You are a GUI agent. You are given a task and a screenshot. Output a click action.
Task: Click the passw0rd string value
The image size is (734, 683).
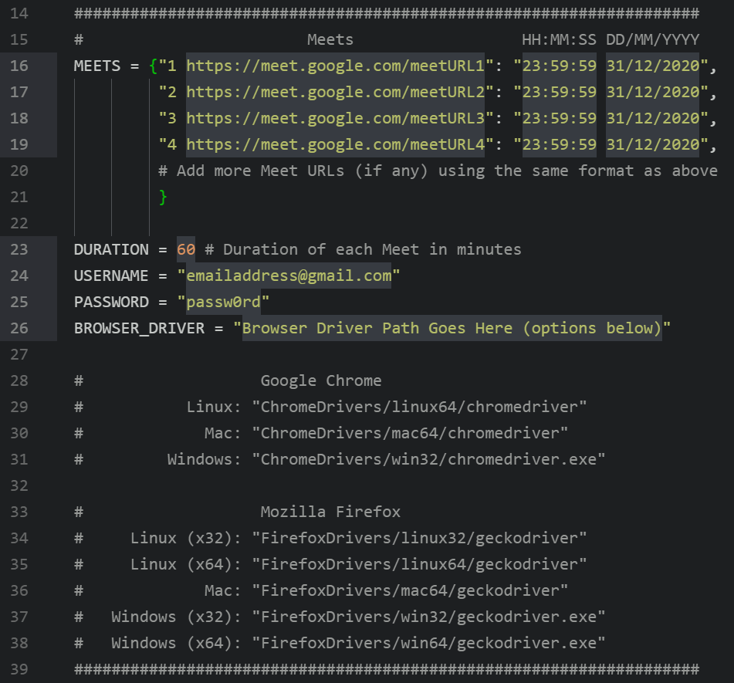(223, 303)
